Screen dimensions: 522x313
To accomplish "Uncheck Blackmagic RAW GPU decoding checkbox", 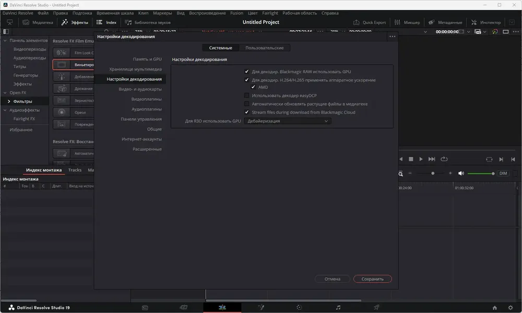I will [x=247, y=72].
